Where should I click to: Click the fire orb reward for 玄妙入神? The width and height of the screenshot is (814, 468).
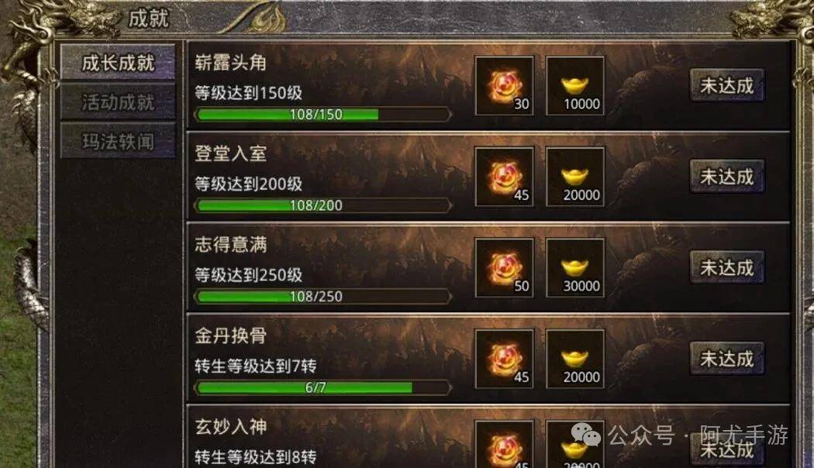click(x=504, y=444)
